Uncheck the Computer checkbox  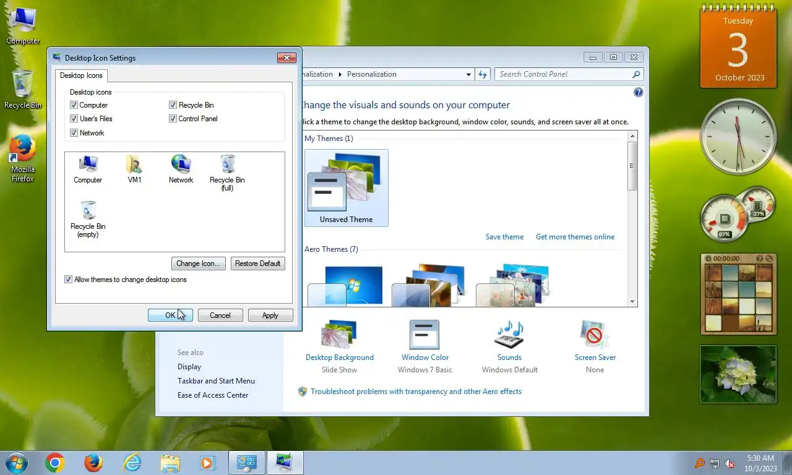coord(74,105)
